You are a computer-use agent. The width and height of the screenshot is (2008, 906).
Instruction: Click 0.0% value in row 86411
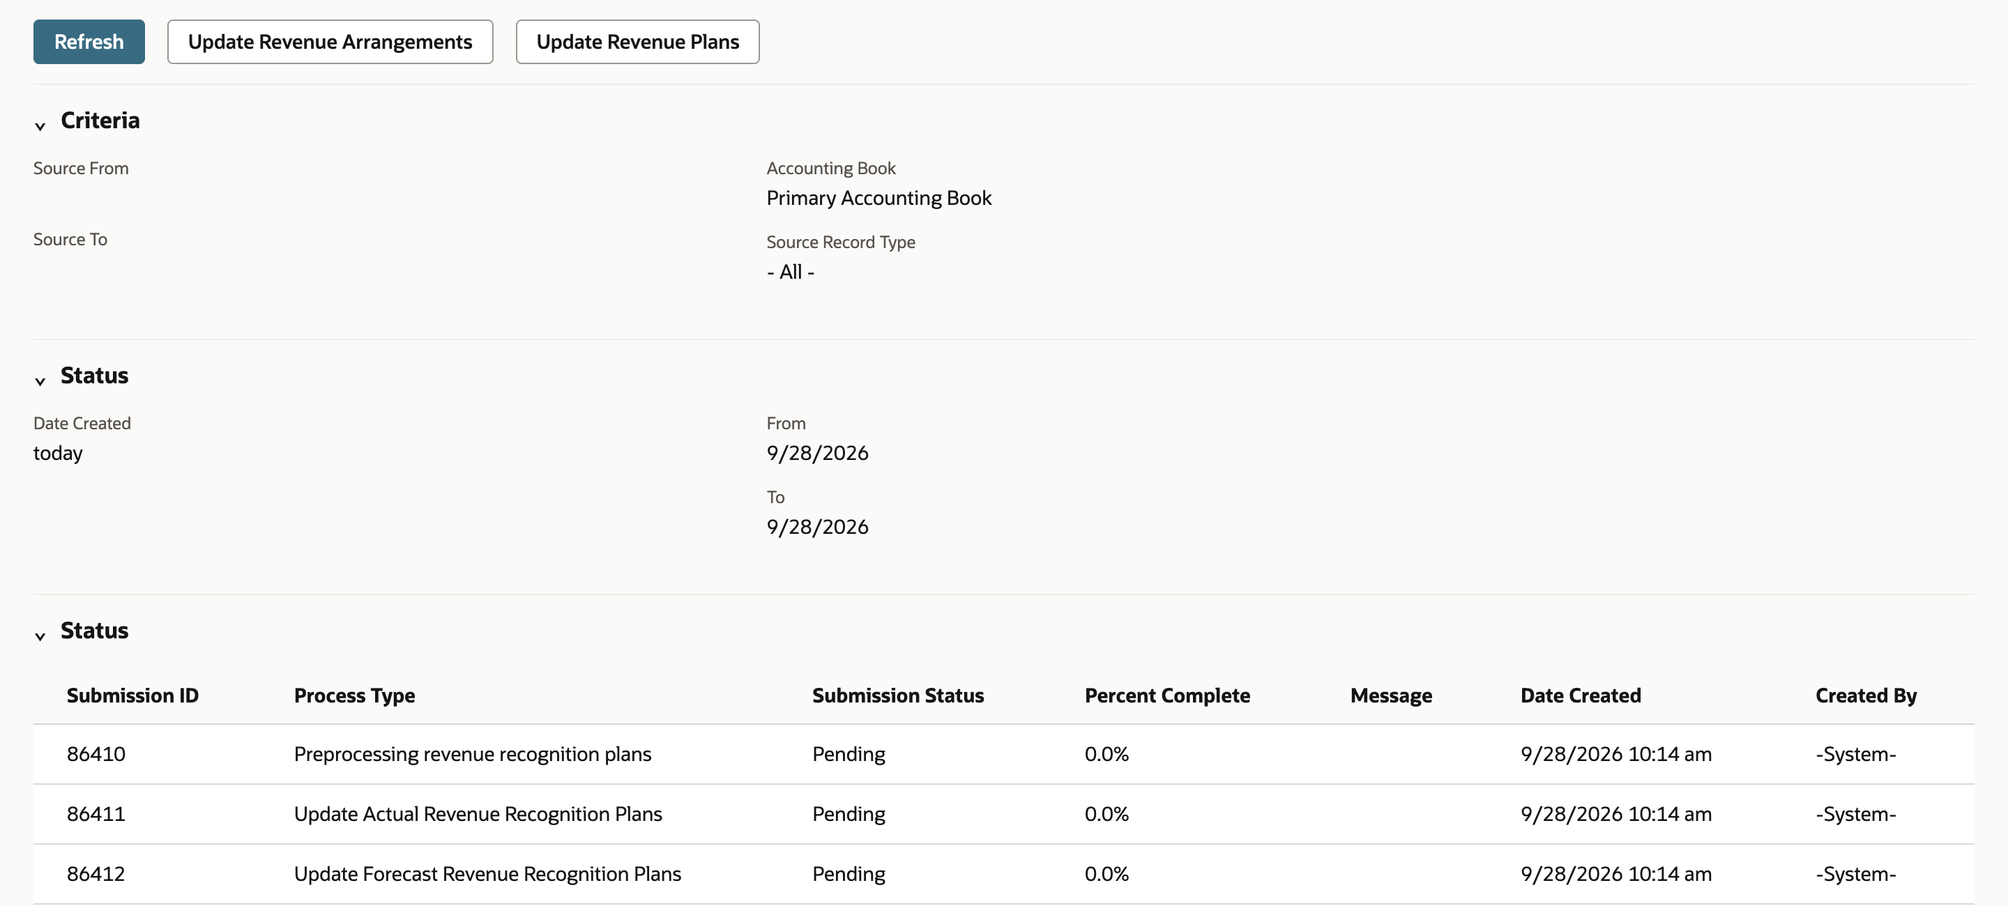pyautogui.click(x=1106, y=813)
